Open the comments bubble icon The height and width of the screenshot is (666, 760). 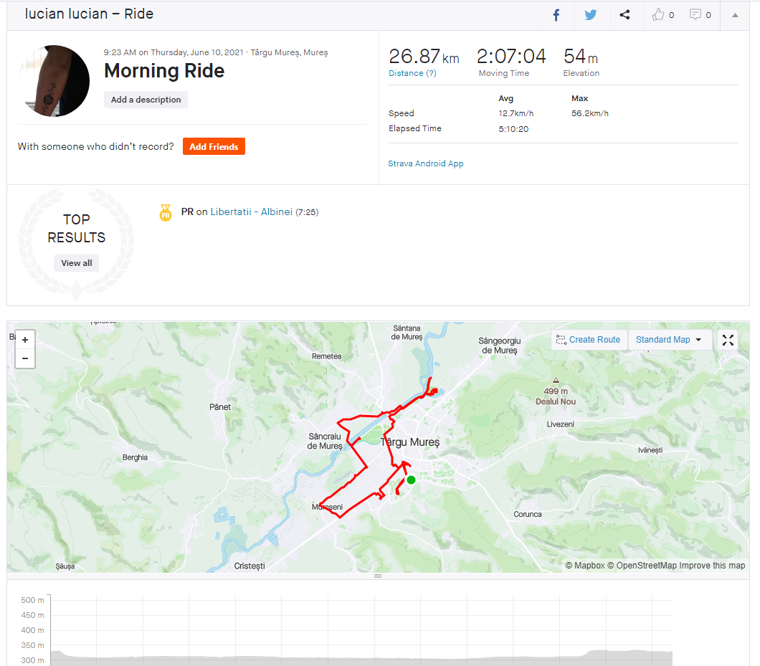pos(695,15)
